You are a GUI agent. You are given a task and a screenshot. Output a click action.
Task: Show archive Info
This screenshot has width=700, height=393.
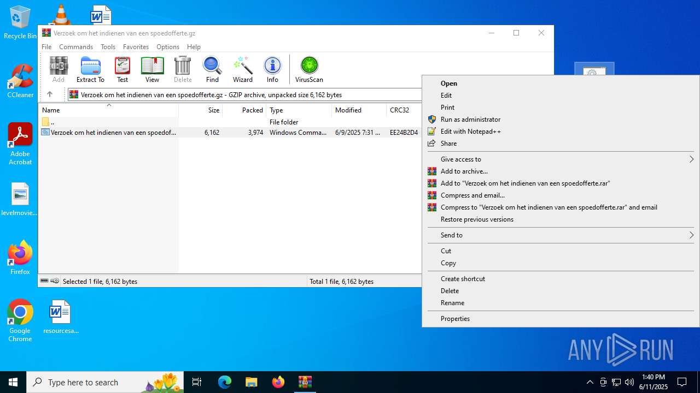point(272,69)
